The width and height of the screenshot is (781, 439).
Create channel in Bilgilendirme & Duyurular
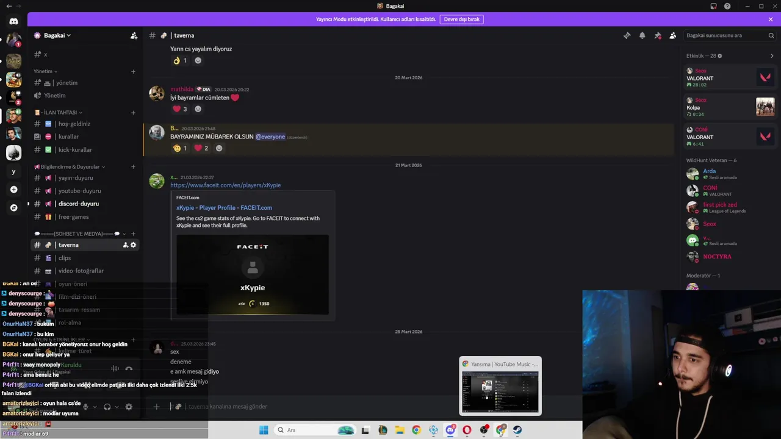coord(133,167)
